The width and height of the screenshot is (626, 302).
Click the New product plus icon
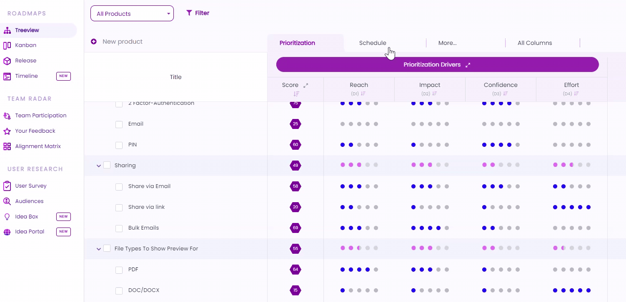click(94, 42)
